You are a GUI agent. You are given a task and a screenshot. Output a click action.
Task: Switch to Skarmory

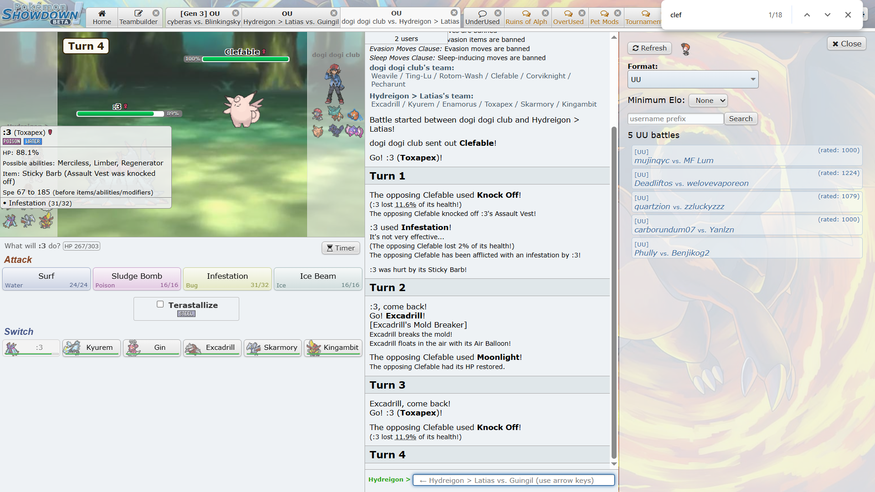coord(273,348)
